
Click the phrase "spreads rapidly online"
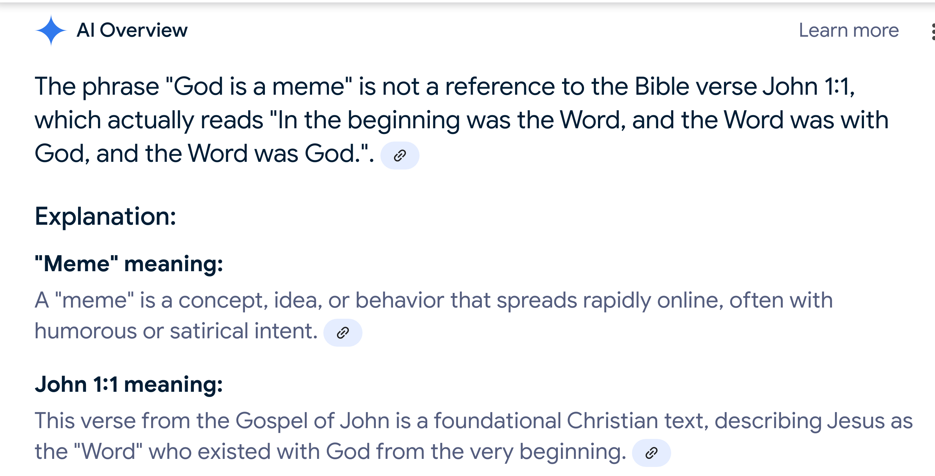[610, 301]
